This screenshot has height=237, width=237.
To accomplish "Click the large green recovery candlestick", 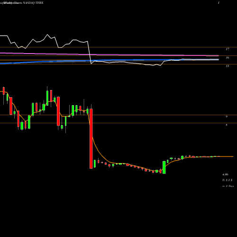I will pyautogui.click(x=164, y=167).
